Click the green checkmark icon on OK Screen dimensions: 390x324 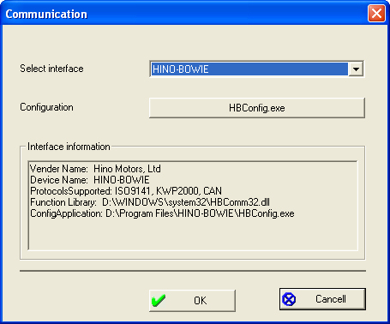[159, 300]
